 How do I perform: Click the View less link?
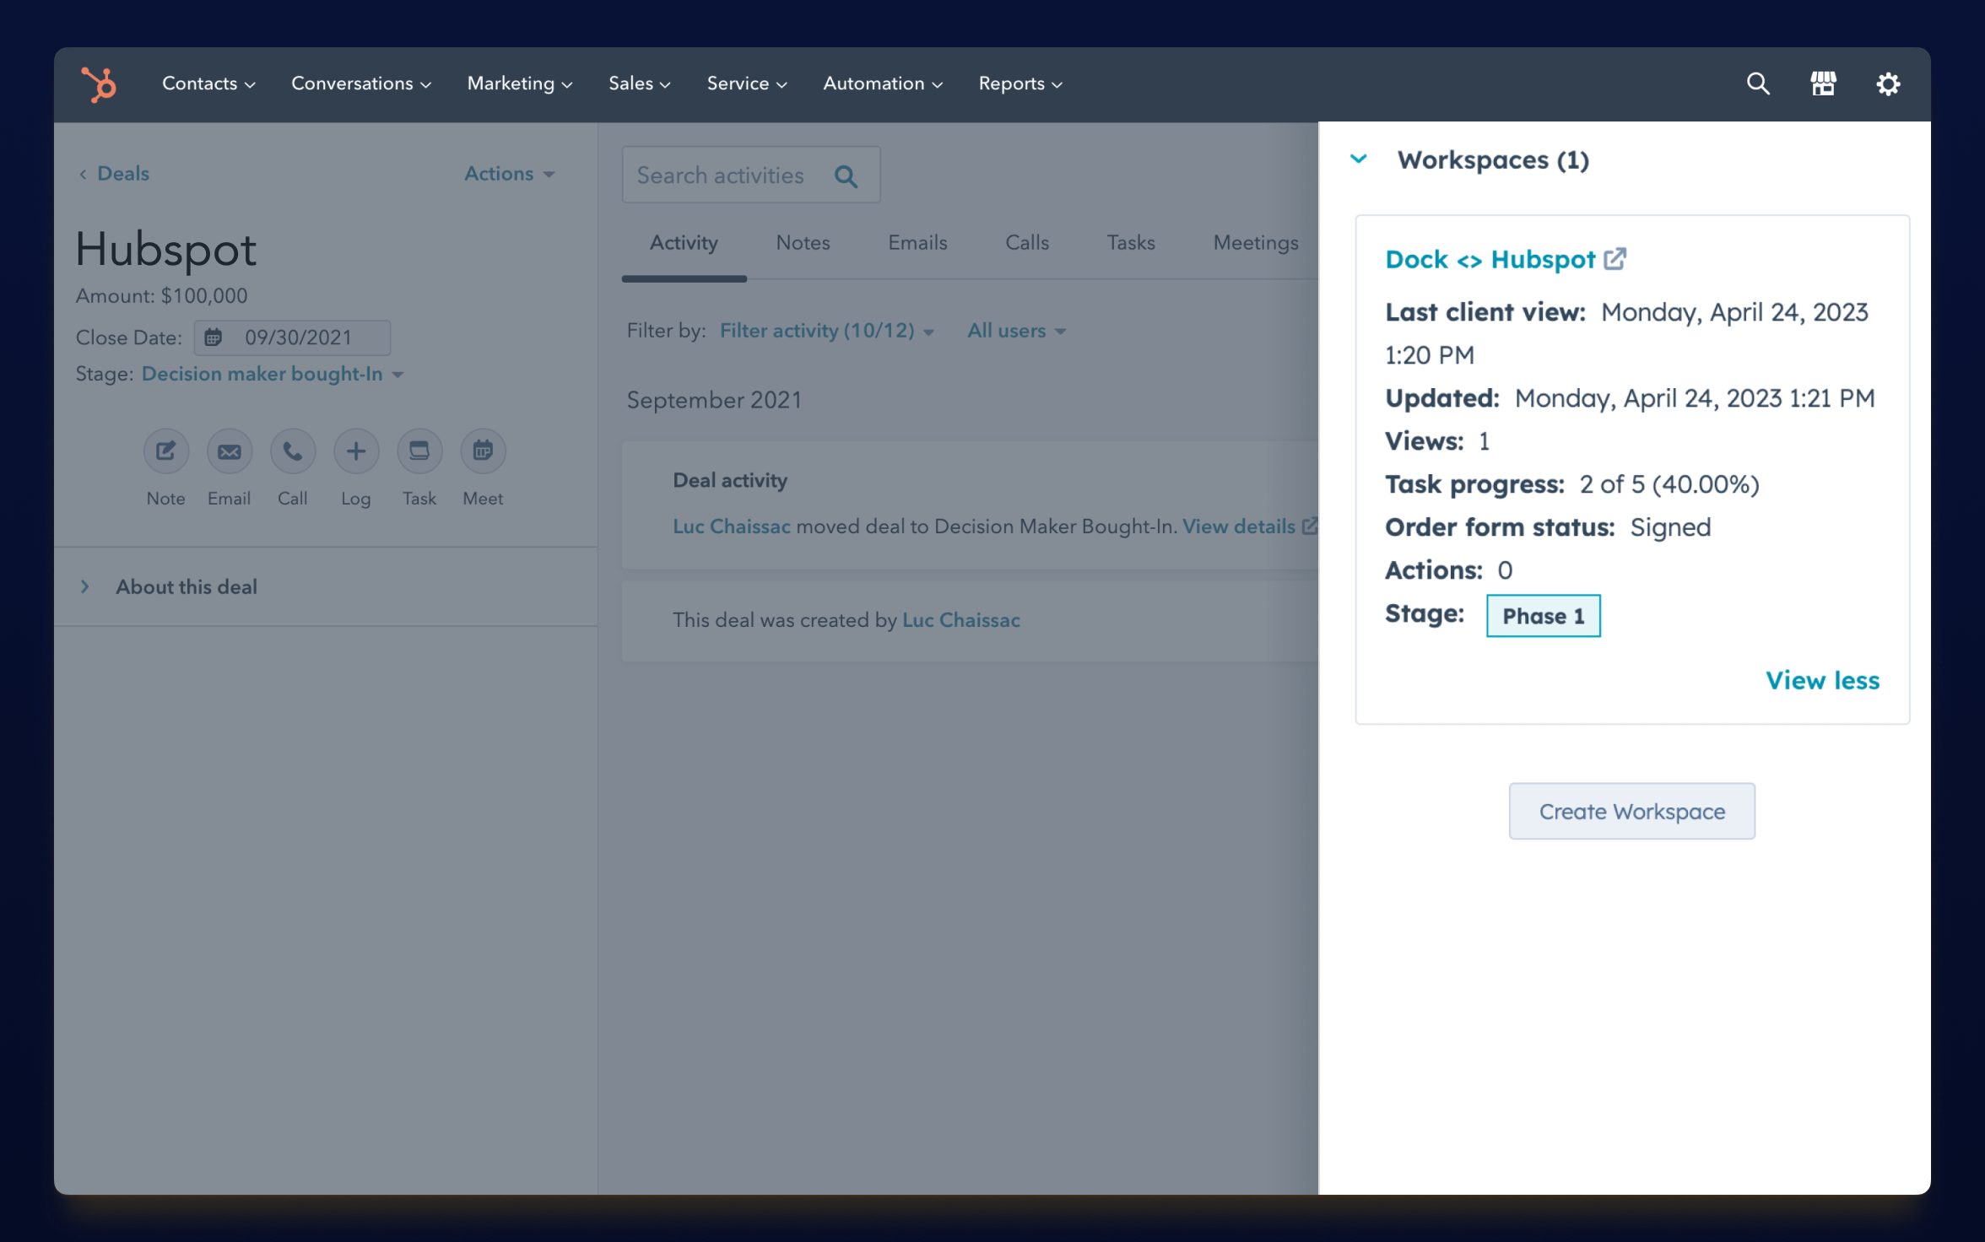(1823, 680)
